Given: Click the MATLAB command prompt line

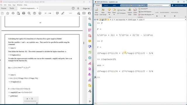Looking at the screenshot, I should click(141, 77).
